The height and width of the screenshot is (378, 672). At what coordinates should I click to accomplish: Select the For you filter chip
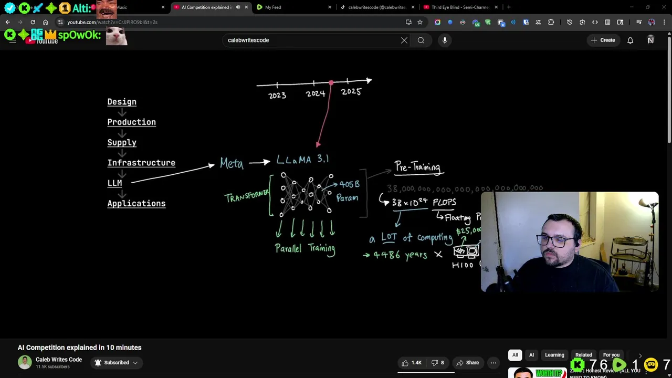[x=611, y=355]
